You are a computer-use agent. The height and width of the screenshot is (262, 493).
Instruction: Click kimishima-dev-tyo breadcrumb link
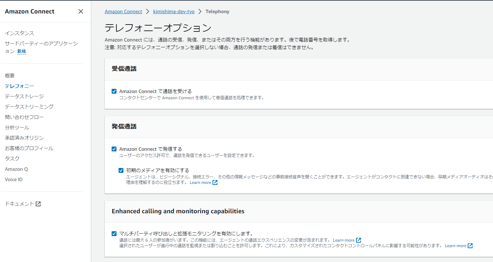[174, 11]
